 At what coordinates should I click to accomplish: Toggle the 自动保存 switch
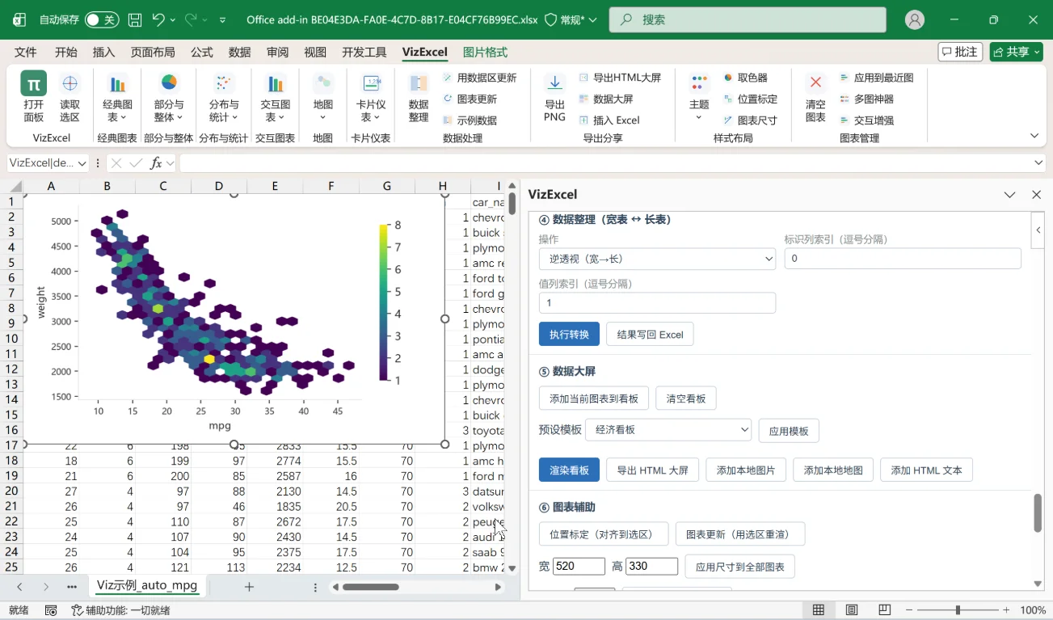pos(102,19)
